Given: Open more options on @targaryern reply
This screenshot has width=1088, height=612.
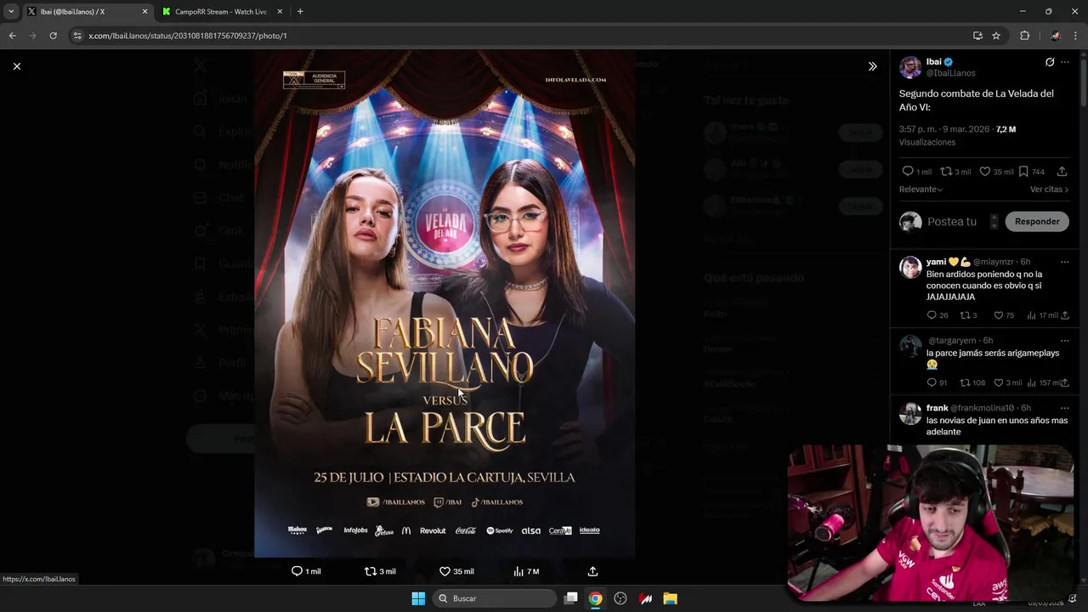Looking at the screenshot, I should click(x=1065, y=341).
